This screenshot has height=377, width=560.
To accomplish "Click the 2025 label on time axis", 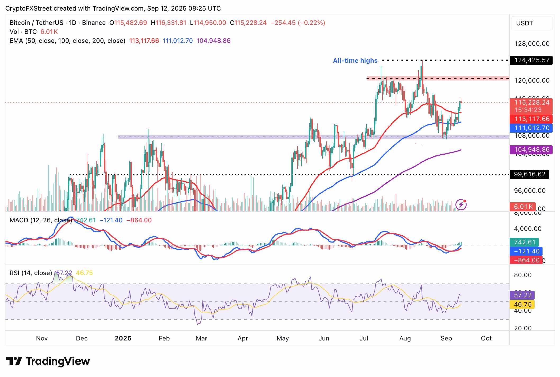I will pos(123,338).
